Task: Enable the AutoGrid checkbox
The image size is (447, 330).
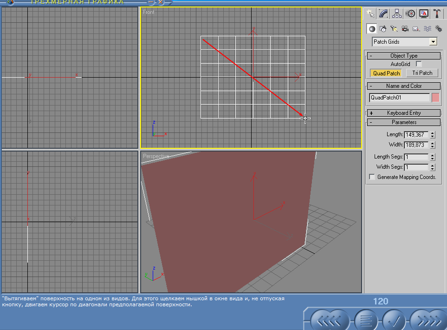Action: (419, 64)
